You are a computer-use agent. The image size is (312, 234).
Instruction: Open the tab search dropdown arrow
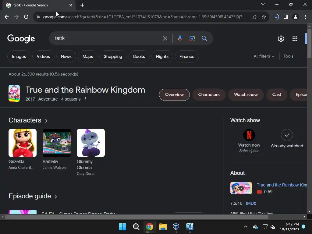(263, 4)
